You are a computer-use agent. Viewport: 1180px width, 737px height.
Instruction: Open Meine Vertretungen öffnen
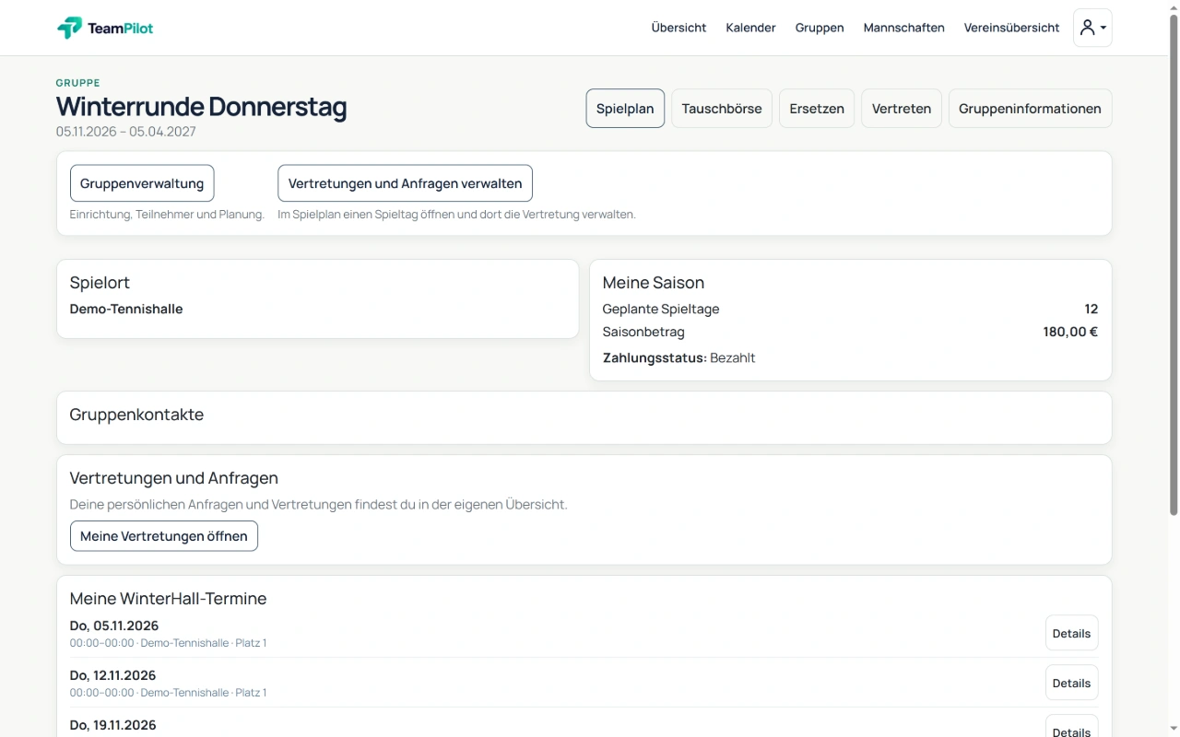click(x=164, y=536)
